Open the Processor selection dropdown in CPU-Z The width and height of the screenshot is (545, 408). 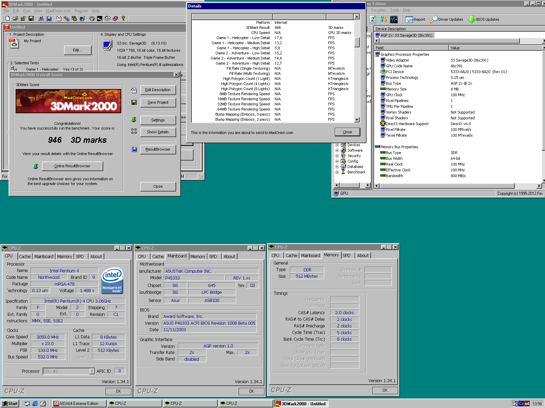(92, 371)
